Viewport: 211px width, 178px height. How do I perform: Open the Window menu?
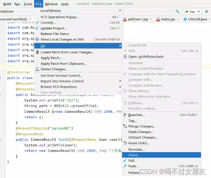[51, 4]
